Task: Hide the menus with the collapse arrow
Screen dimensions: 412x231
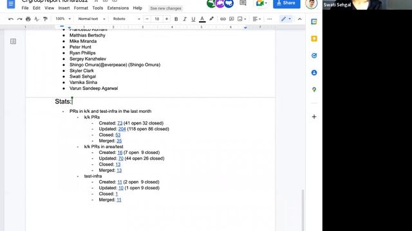Action: 299,19
